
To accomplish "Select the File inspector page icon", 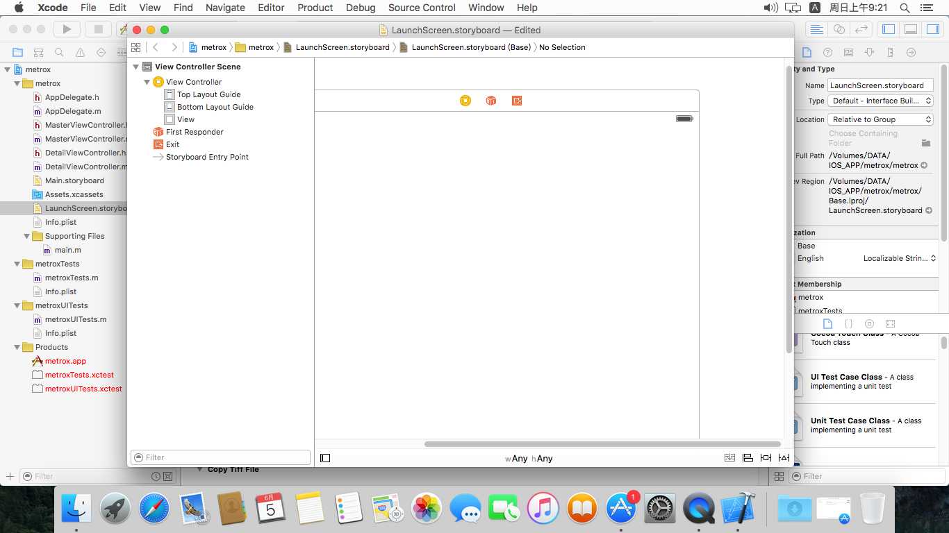I will [807, 52].
